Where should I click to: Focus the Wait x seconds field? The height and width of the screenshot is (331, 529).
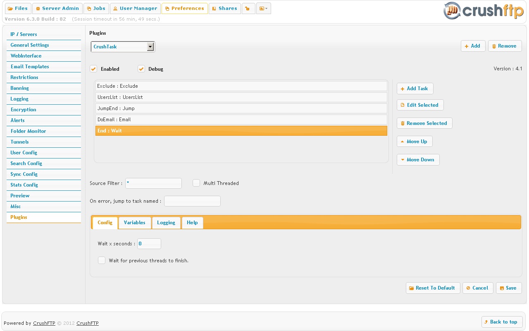(x=149, y=244)
